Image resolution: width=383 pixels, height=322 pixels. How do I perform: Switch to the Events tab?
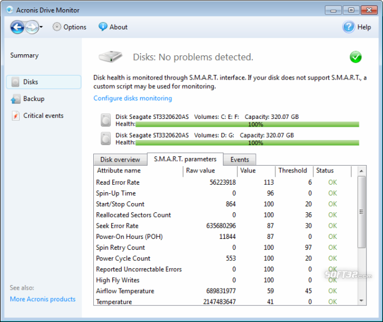click(x=240, y=159)
